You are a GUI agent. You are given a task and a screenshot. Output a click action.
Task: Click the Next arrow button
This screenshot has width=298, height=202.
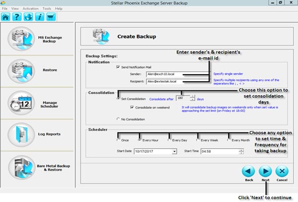(265, 171)
